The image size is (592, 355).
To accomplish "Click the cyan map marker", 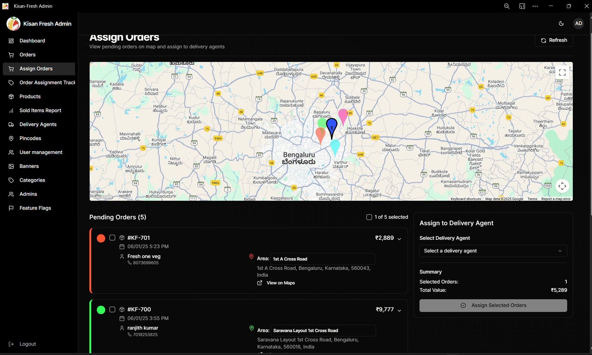I will click(335, 147).
